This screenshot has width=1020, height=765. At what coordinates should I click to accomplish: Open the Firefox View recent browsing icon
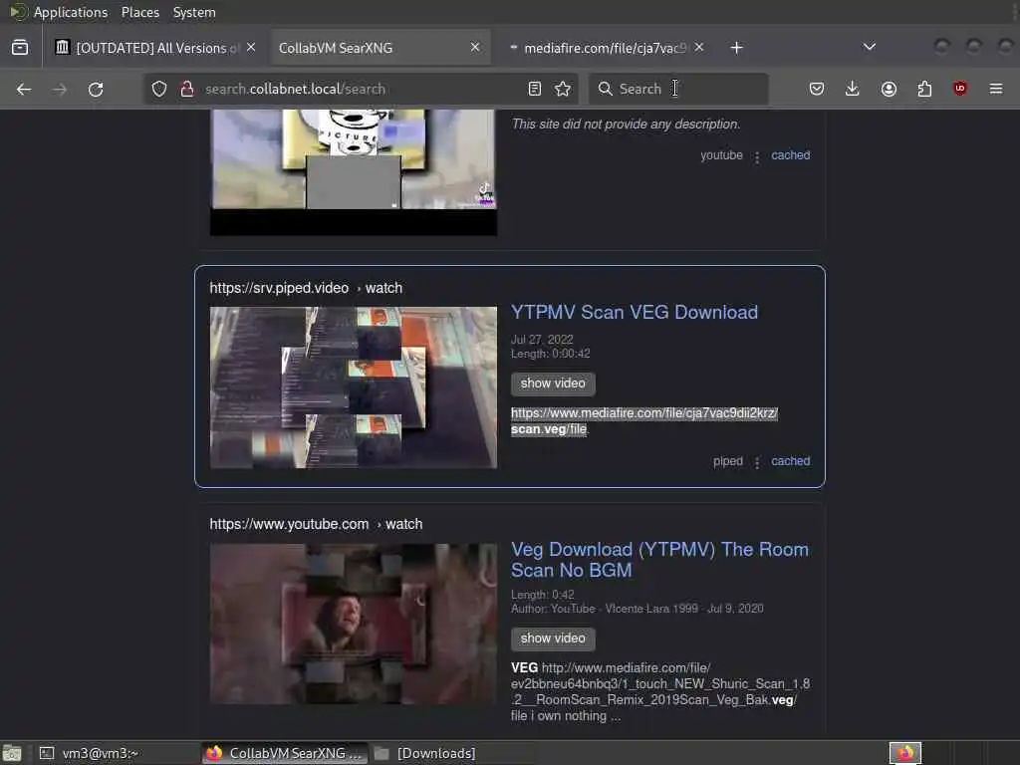pos(20,48)
